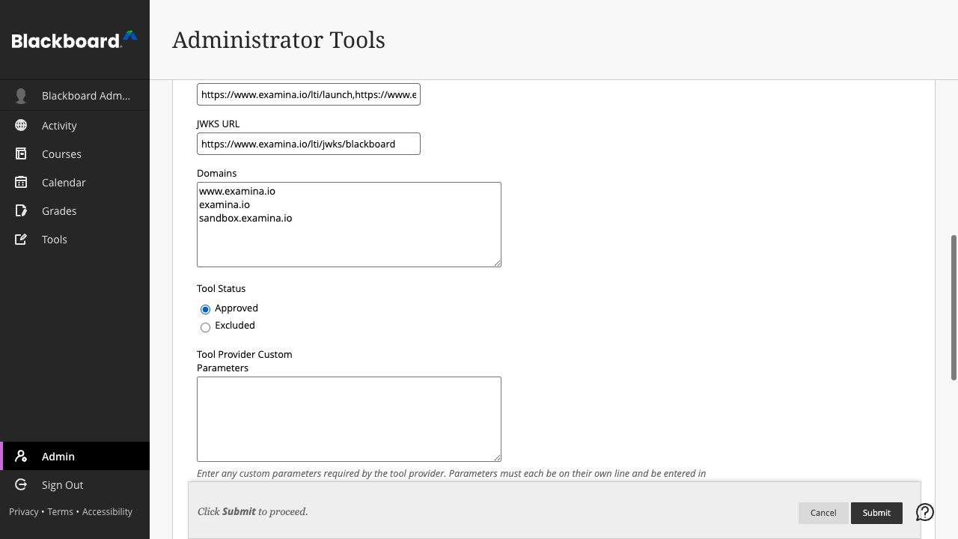958x539 pixels.
Task: Open Calendar in the sidebar
Action: (x=75, y=182)
